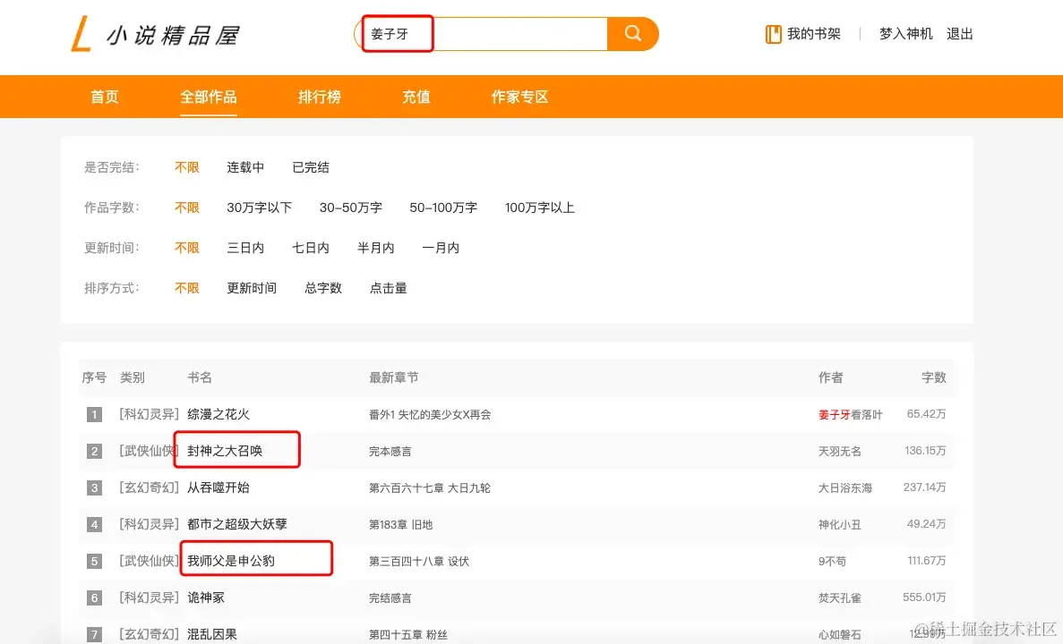The width and height of the screenshot is (1063, 644).
Task: Filter updates within 半月内
Action: coord(375,248)
